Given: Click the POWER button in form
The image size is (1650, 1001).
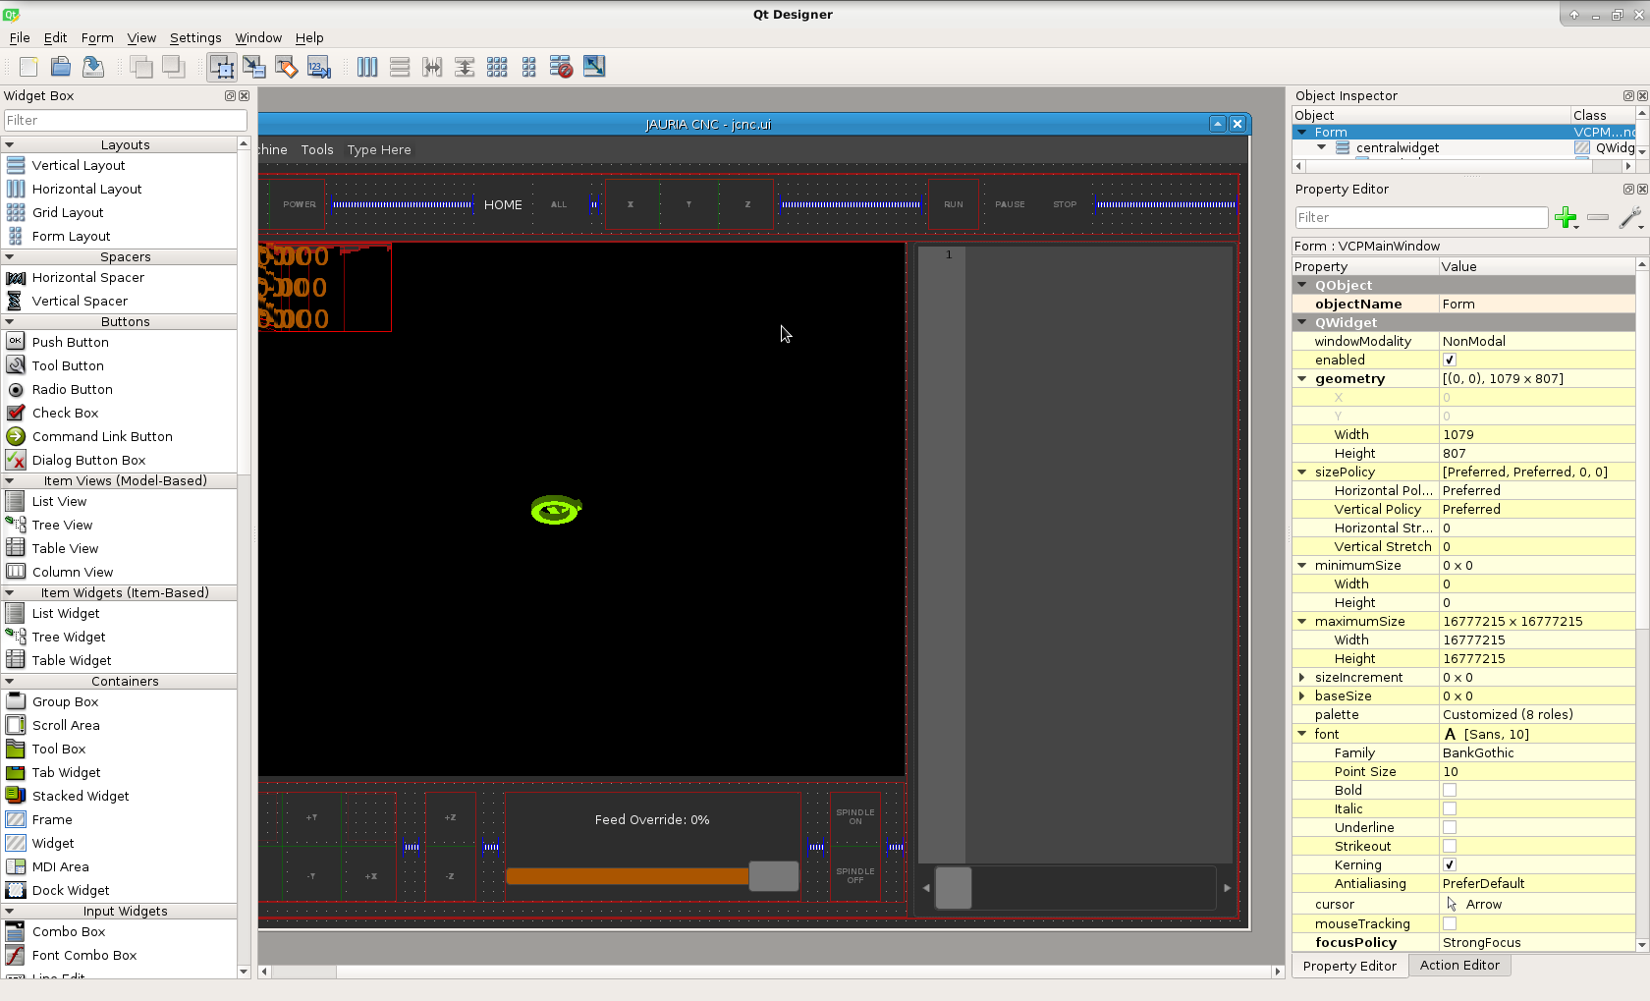Looking at the screenshot, I should pyautogui.click(x=300, y=205).
